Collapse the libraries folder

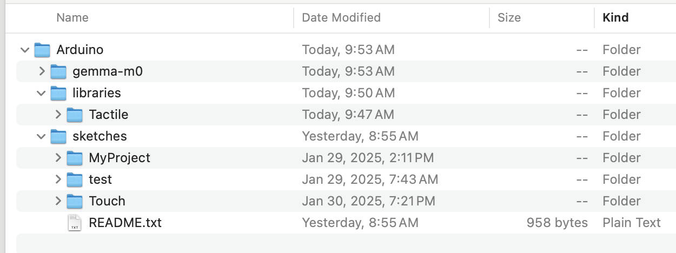(x=41, y=93)
